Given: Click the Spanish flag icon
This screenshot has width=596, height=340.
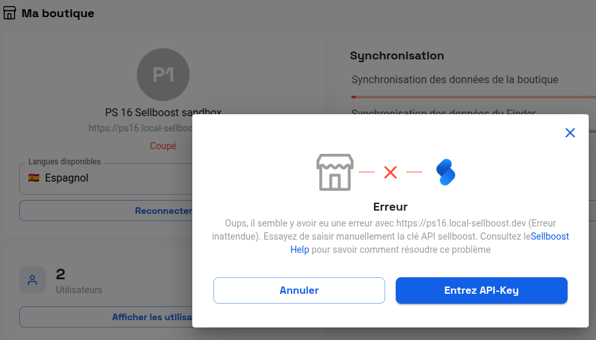Looking at the screenshot, I should click(34, 178).
